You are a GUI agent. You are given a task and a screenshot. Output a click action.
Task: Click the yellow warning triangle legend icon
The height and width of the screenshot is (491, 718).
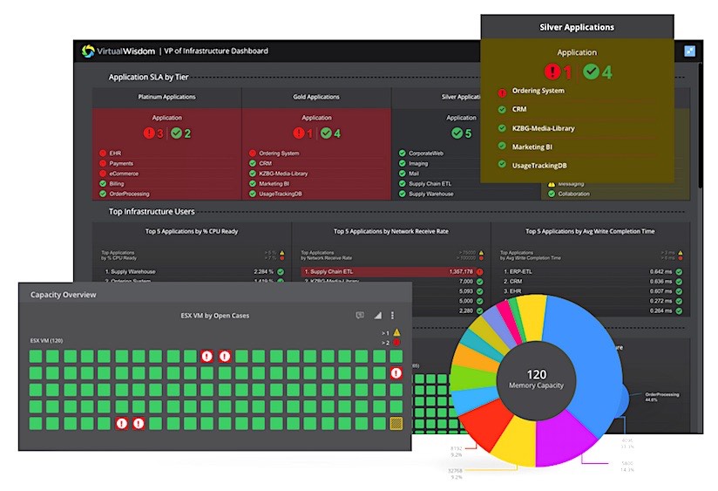coord(396,332)
